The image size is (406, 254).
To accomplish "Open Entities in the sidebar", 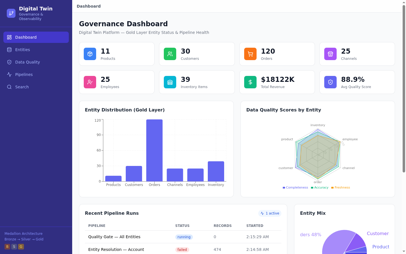I will [x=23, y=50].
